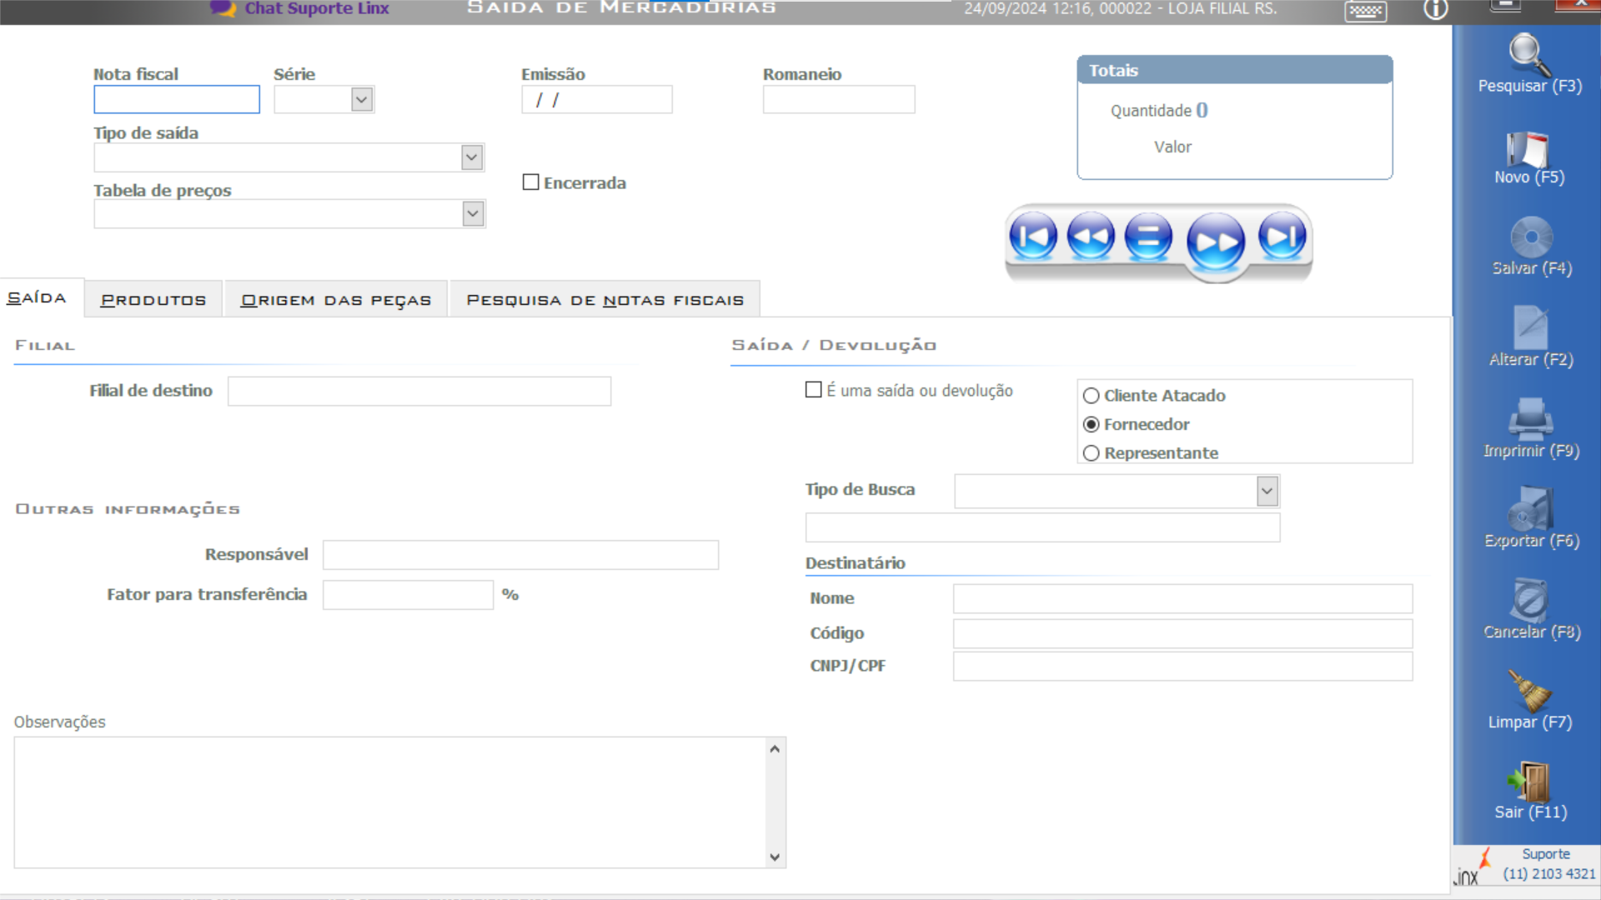The width and height of the screenshot is (1601, 900).
Task: Open the Tipo de Busca combo box
Action: tap(1267, 491)
